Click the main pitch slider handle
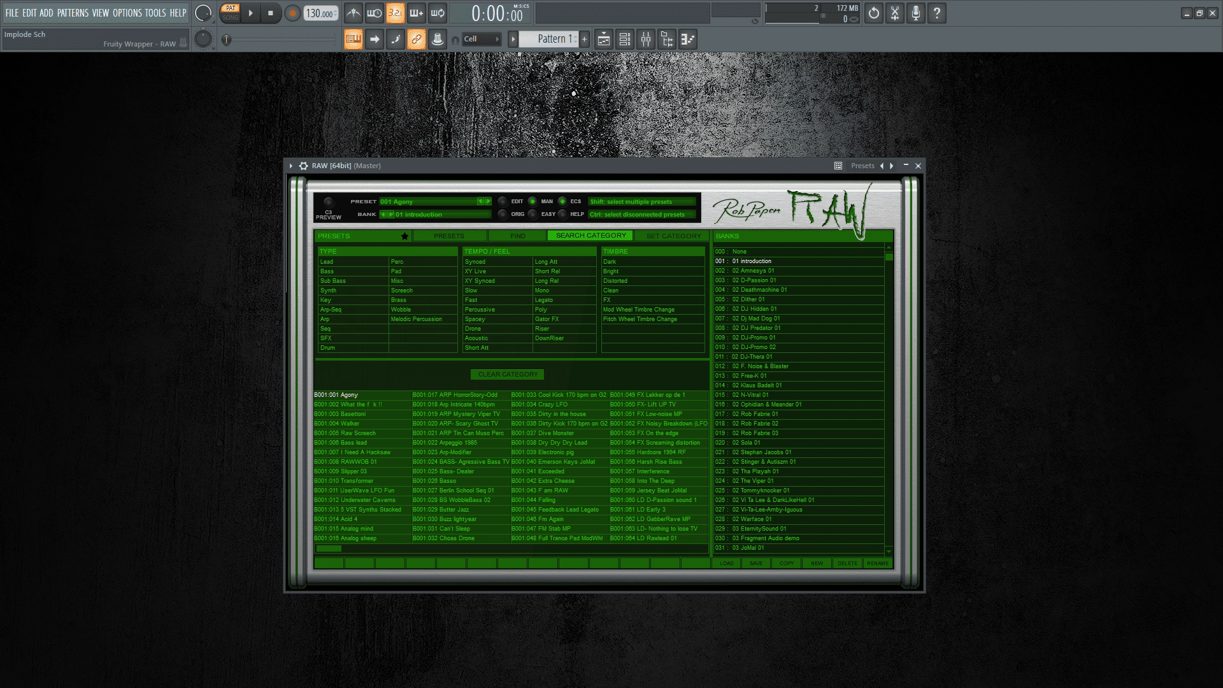Screen dimensions: 1223x688 (x=226, y=39)
